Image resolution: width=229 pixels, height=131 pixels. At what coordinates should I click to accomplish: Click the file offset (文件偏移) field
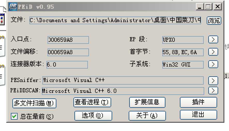68,52
